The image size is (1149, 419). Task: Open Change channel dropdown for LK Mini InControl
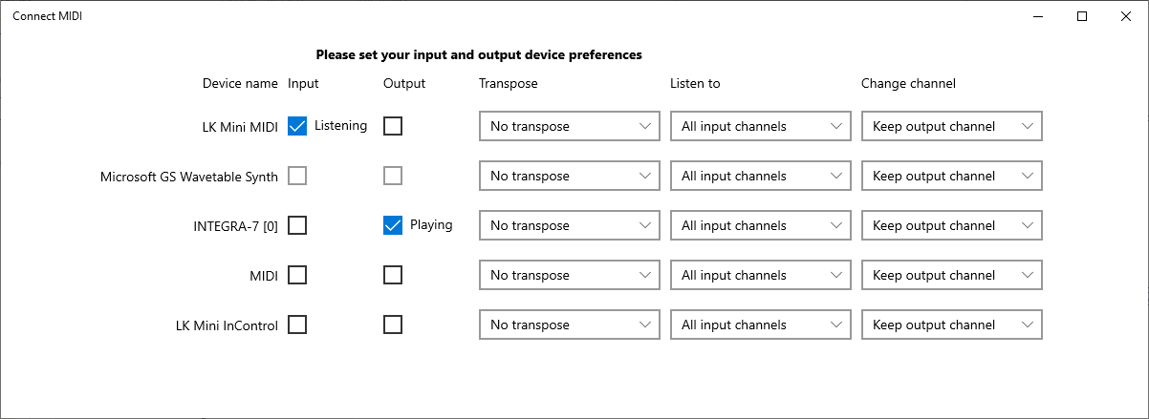[951, 325]
